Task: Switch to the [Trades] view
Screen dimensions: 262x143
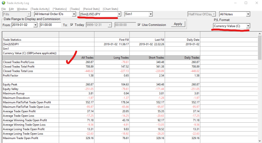Action: 75,9
